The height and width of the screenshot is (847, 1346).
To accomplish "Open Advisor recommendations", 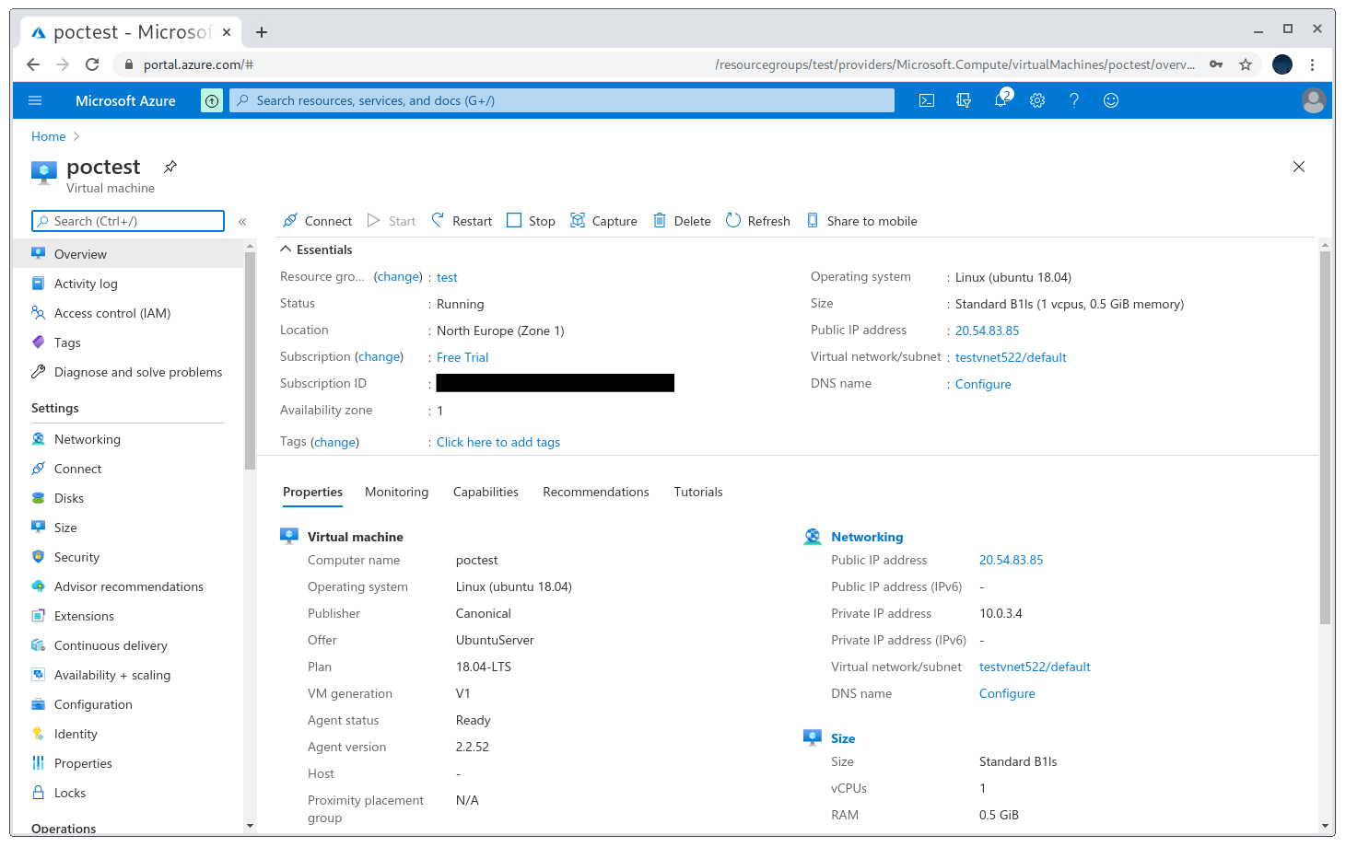I will click(x=128, y=586).
